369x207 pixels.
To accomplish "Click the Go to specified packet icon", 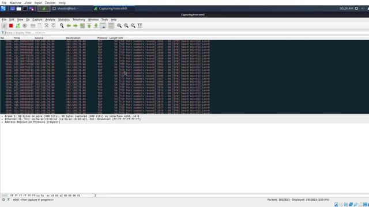I will tap(82, 26).
